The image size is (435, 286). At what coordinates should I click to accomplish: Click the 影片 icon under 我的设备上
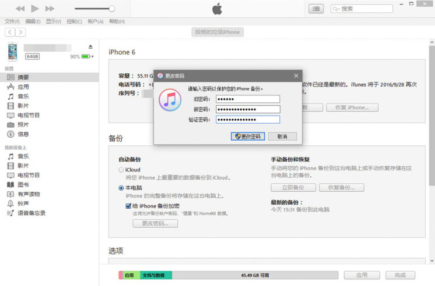tap(10, 166)
